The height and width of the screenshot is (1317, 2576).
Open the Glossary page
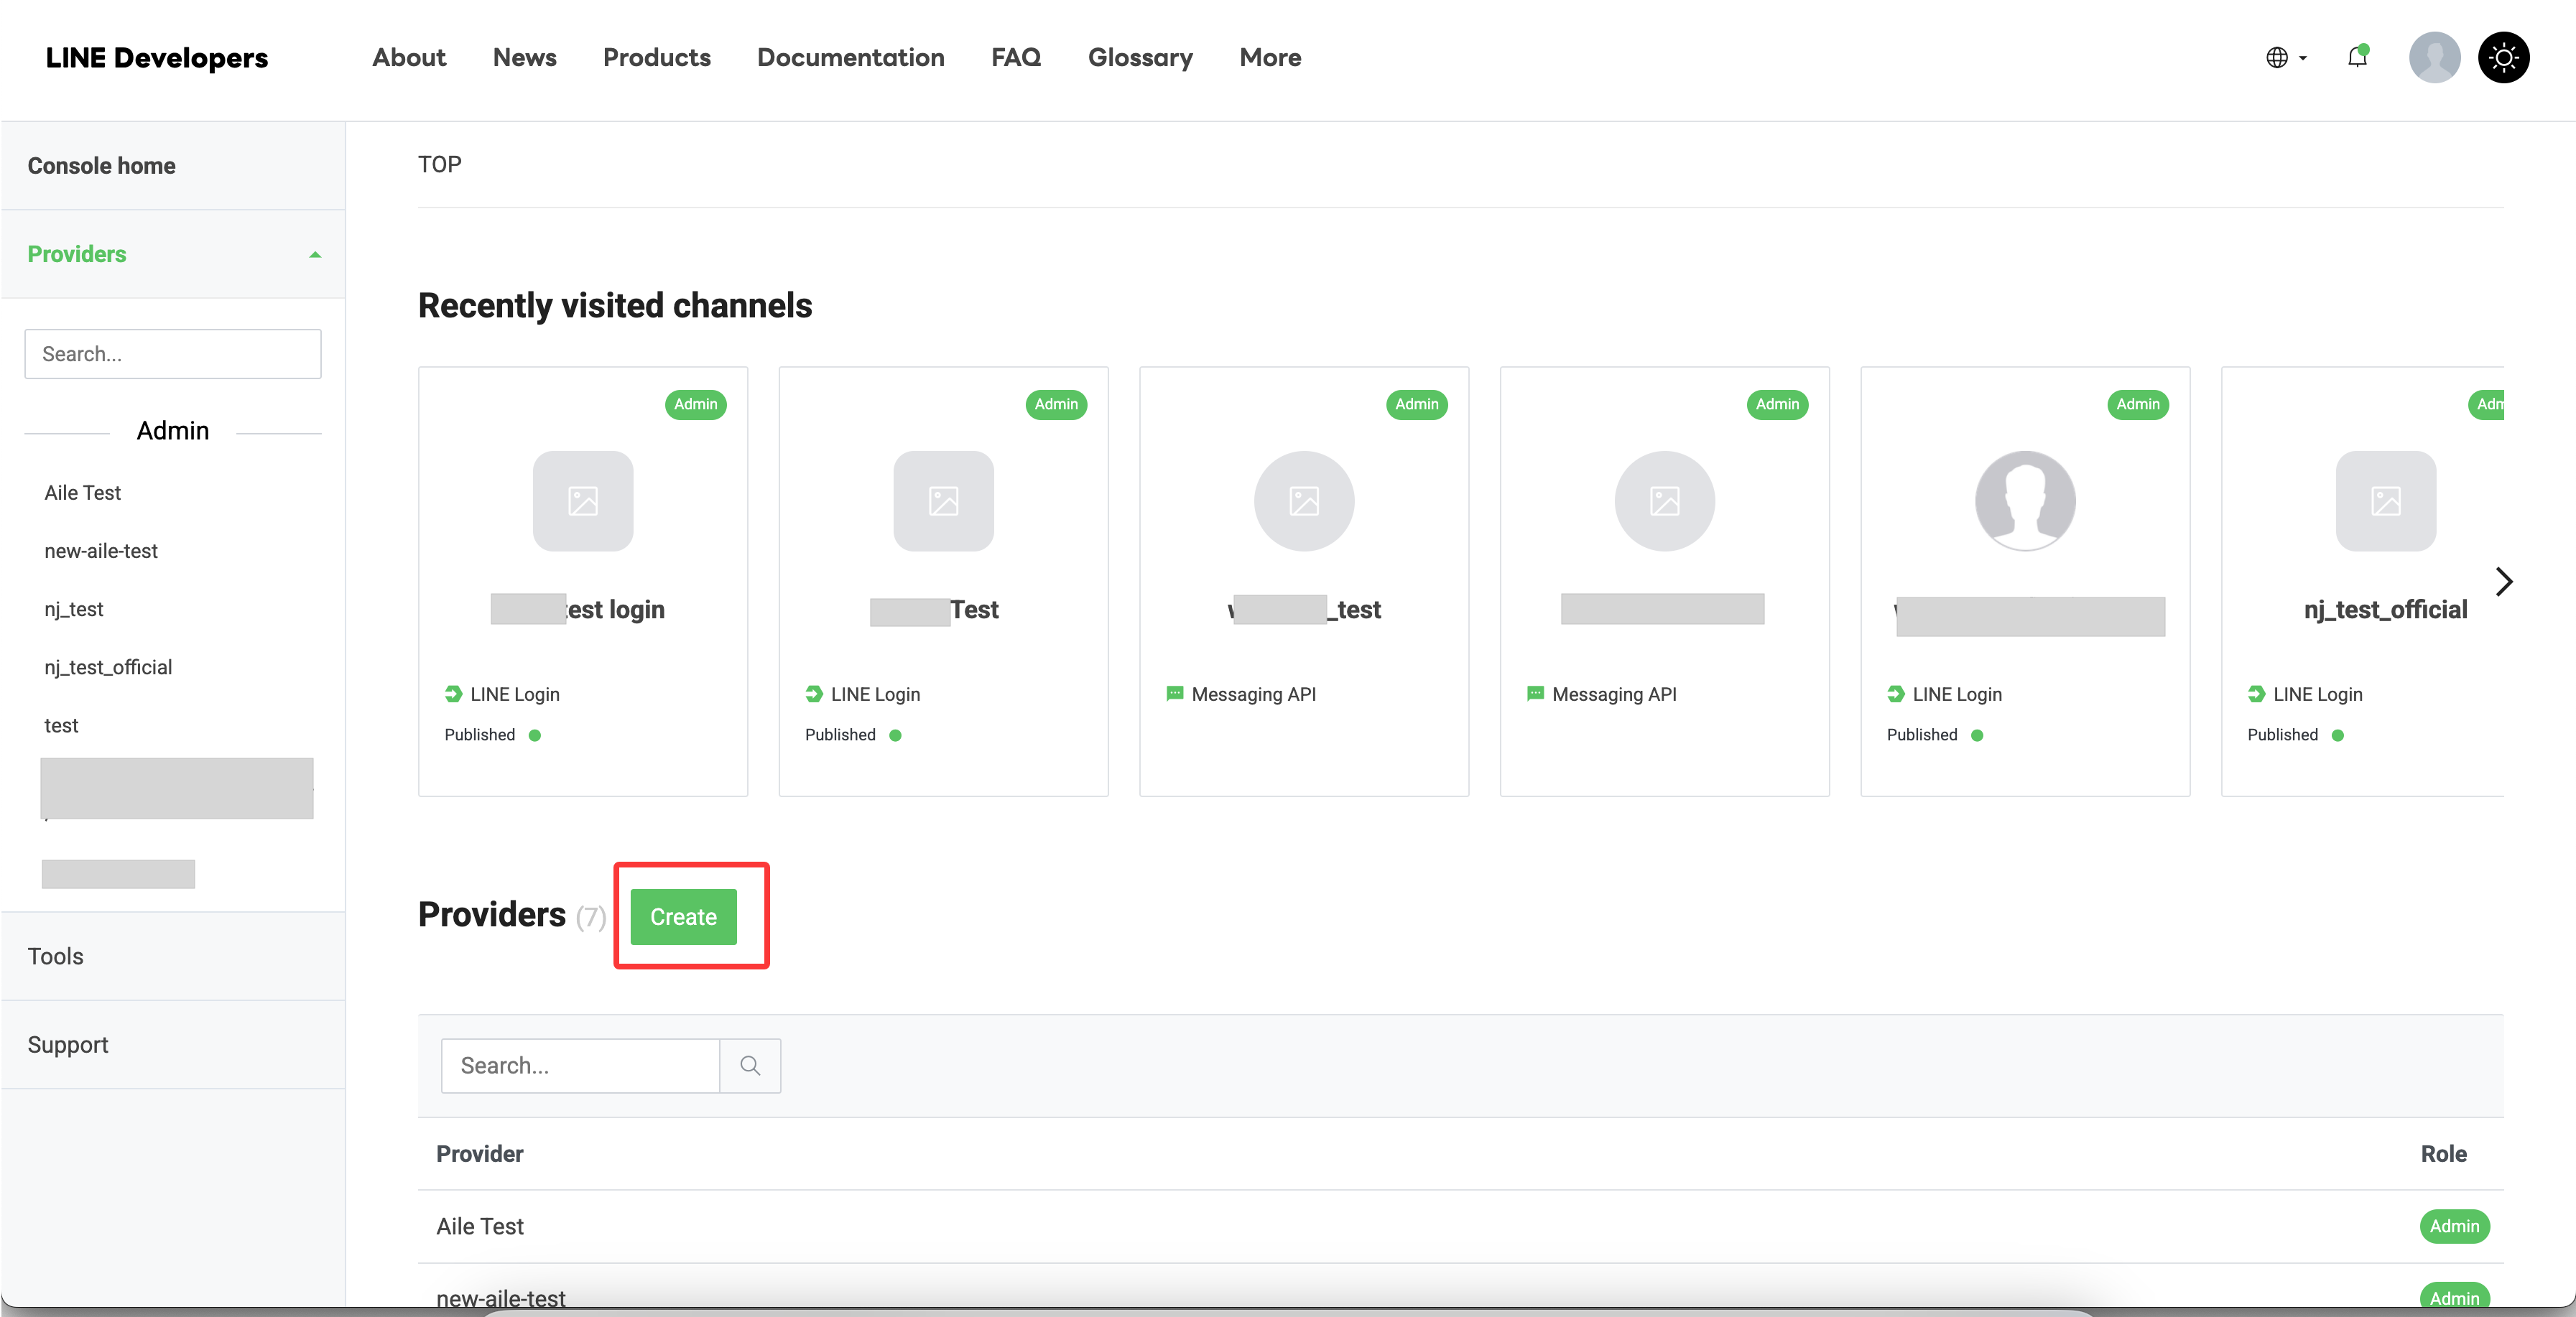tap(1140, 58)
